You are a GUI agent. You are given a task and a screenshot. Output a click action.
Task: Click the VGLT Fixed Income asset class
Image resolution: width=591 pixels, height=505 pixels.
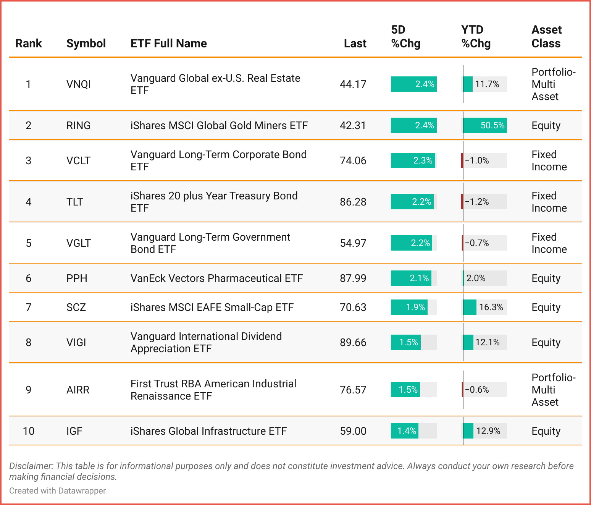click(x=549, y=243)
